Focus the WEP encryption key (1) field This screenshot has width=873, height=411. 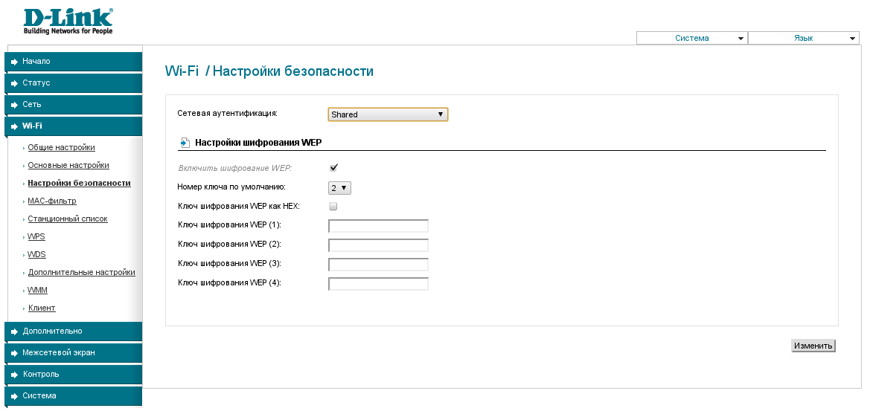click(378, 226)
